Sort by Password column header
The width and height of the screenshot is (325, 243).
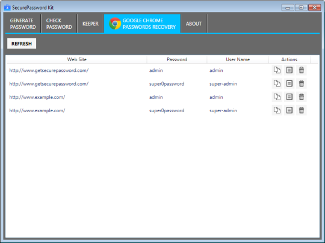pyautogui.click(x=177, y=59)
